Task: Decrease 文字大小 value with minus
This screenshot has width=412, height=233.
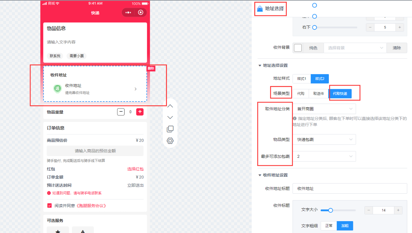Action: (369, 210)
